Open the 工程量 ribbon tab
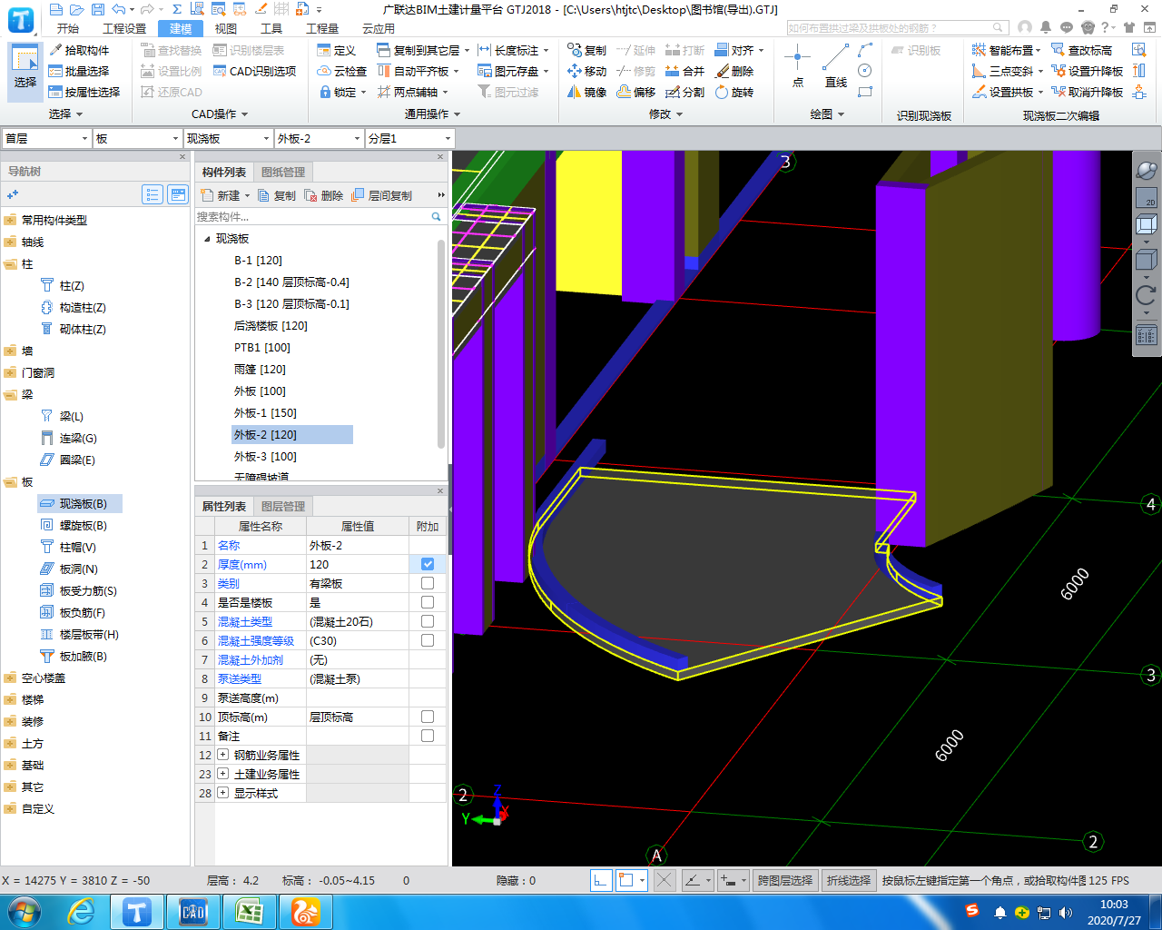The height and width of the screenshot is (930, 1162). coord(322,28)
